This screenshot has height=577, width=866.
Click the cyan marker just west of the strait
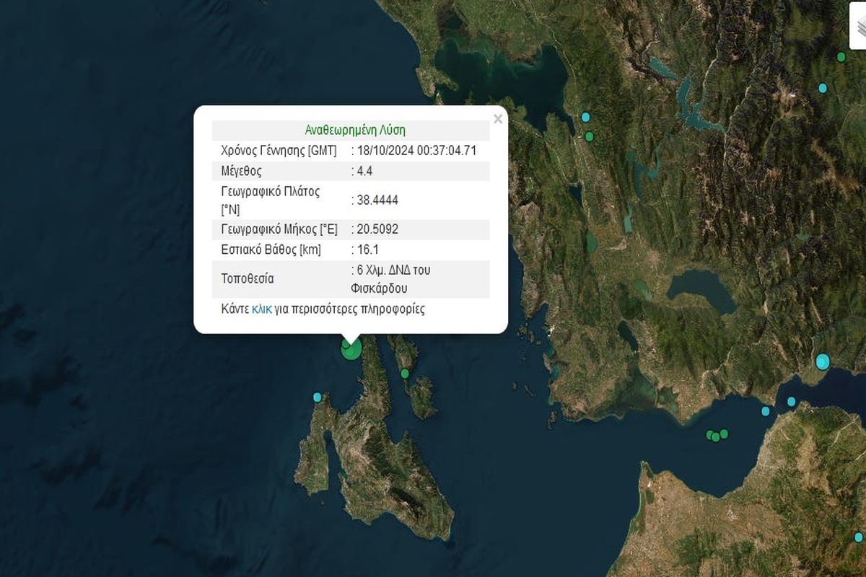coord(766,411)
